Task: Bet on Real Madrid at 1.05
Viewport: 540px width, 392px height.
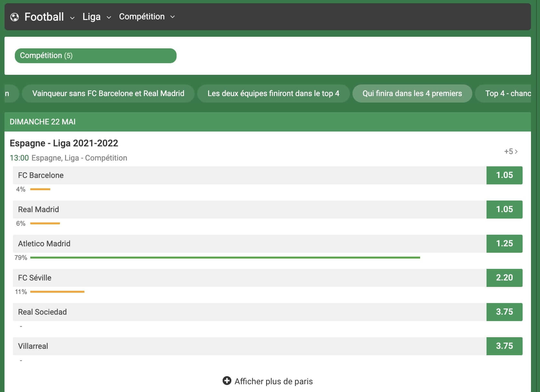Action: click(504, 210)
